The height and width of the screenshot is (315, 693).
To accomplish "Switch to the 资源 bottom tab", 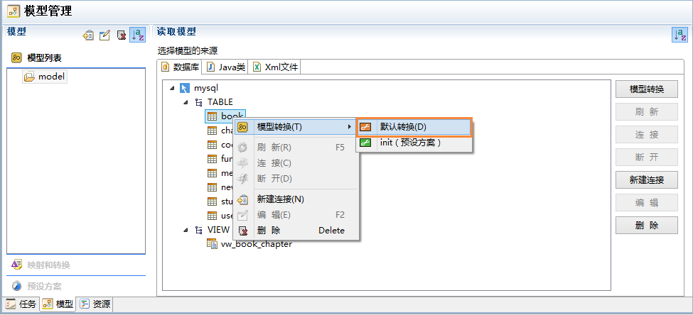I will [95, 304].
